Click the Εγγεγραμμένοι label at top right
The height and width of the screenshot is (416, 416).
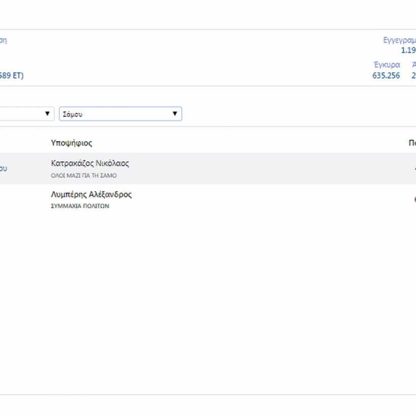(400, 40)
